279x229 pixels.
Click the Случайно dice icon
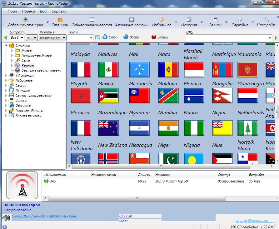(x=240, y=20)
